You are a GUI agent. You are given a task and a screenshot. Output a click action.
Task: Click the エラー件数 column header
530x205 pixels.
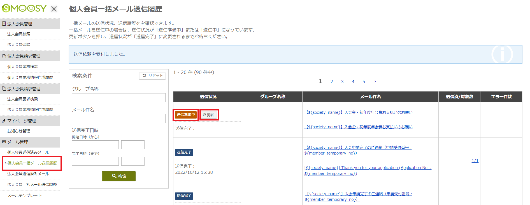click(501, 97)
